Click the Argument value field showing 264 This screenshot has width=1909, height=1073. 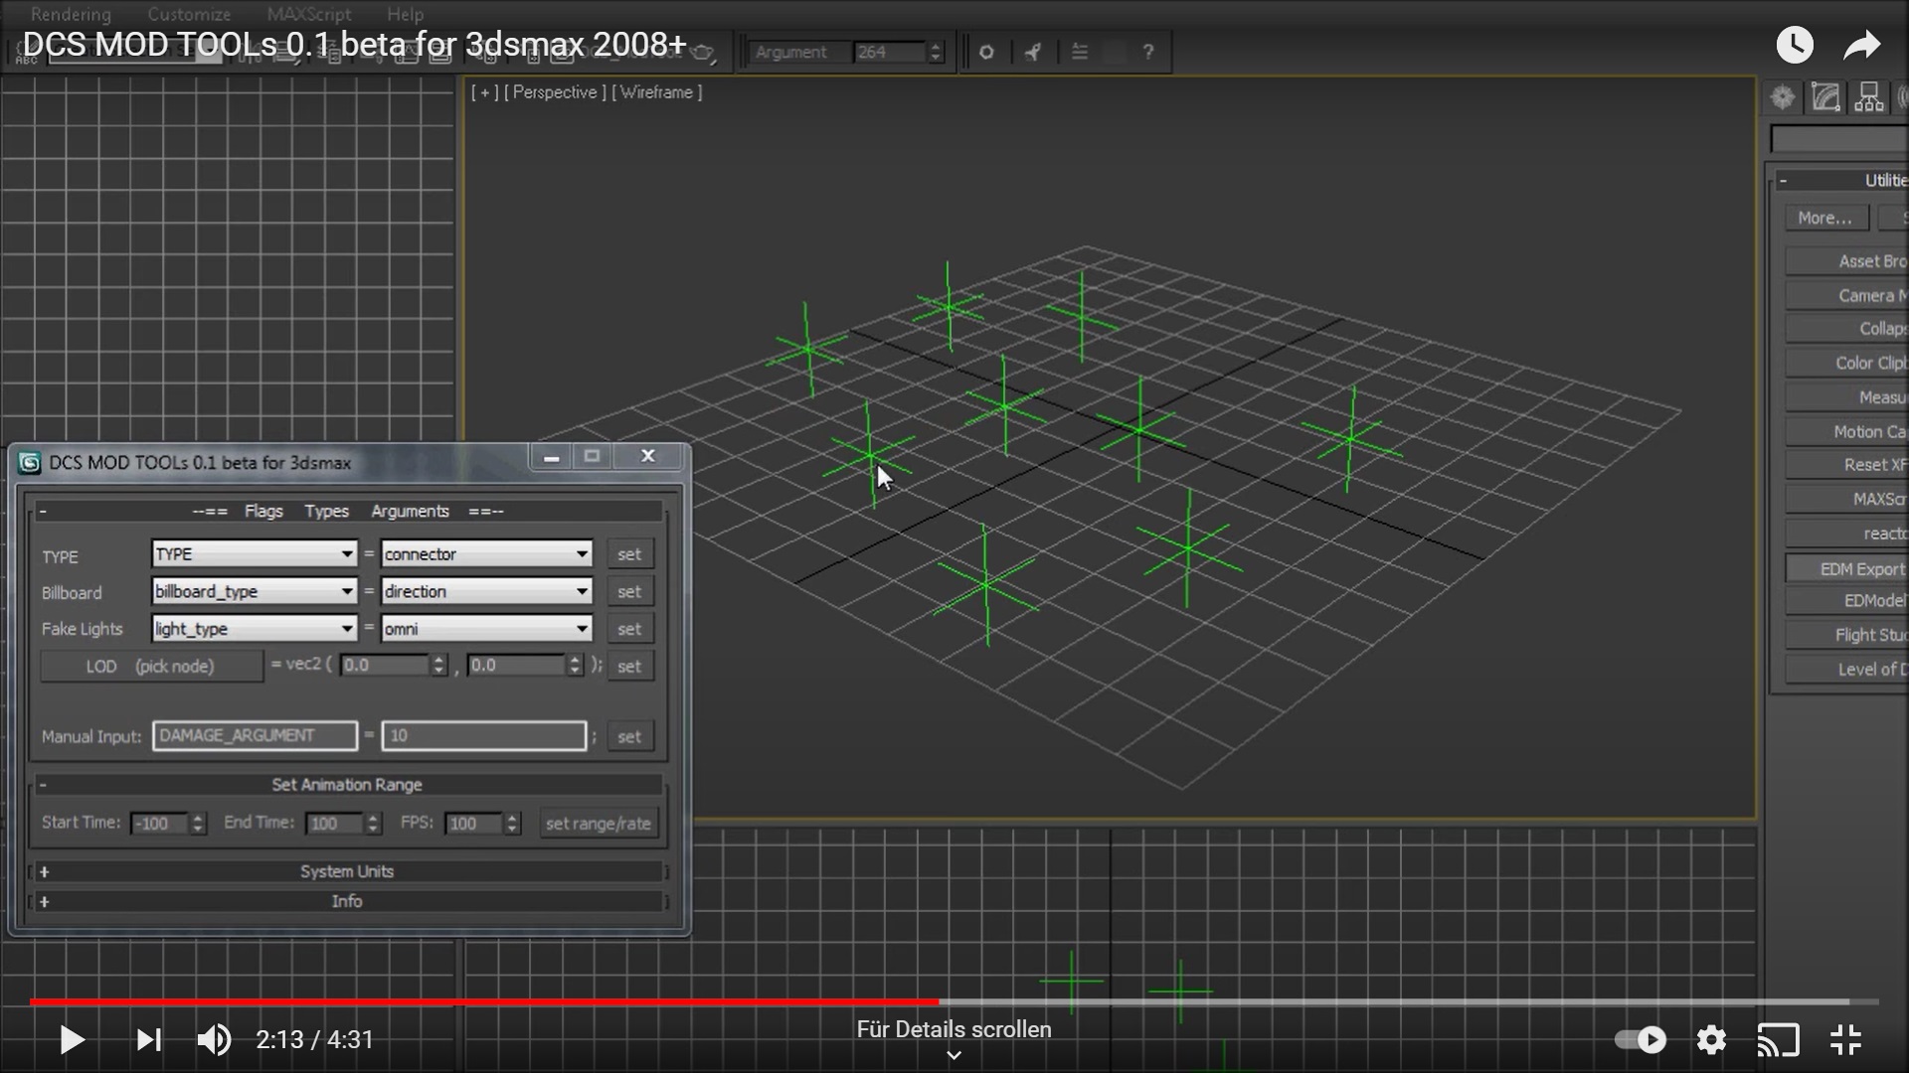890,52
